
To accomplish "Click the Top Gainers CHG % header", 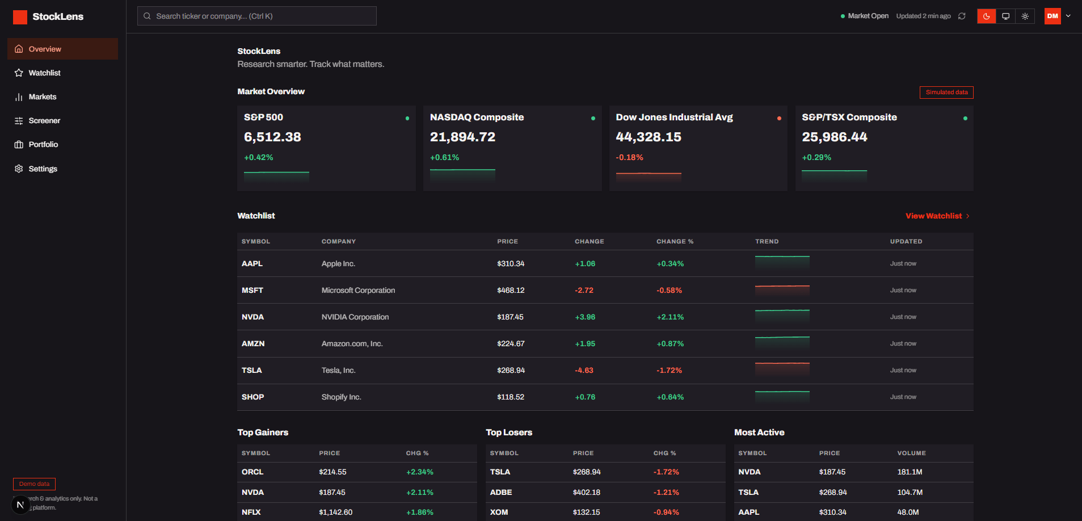I will point(418,453).
